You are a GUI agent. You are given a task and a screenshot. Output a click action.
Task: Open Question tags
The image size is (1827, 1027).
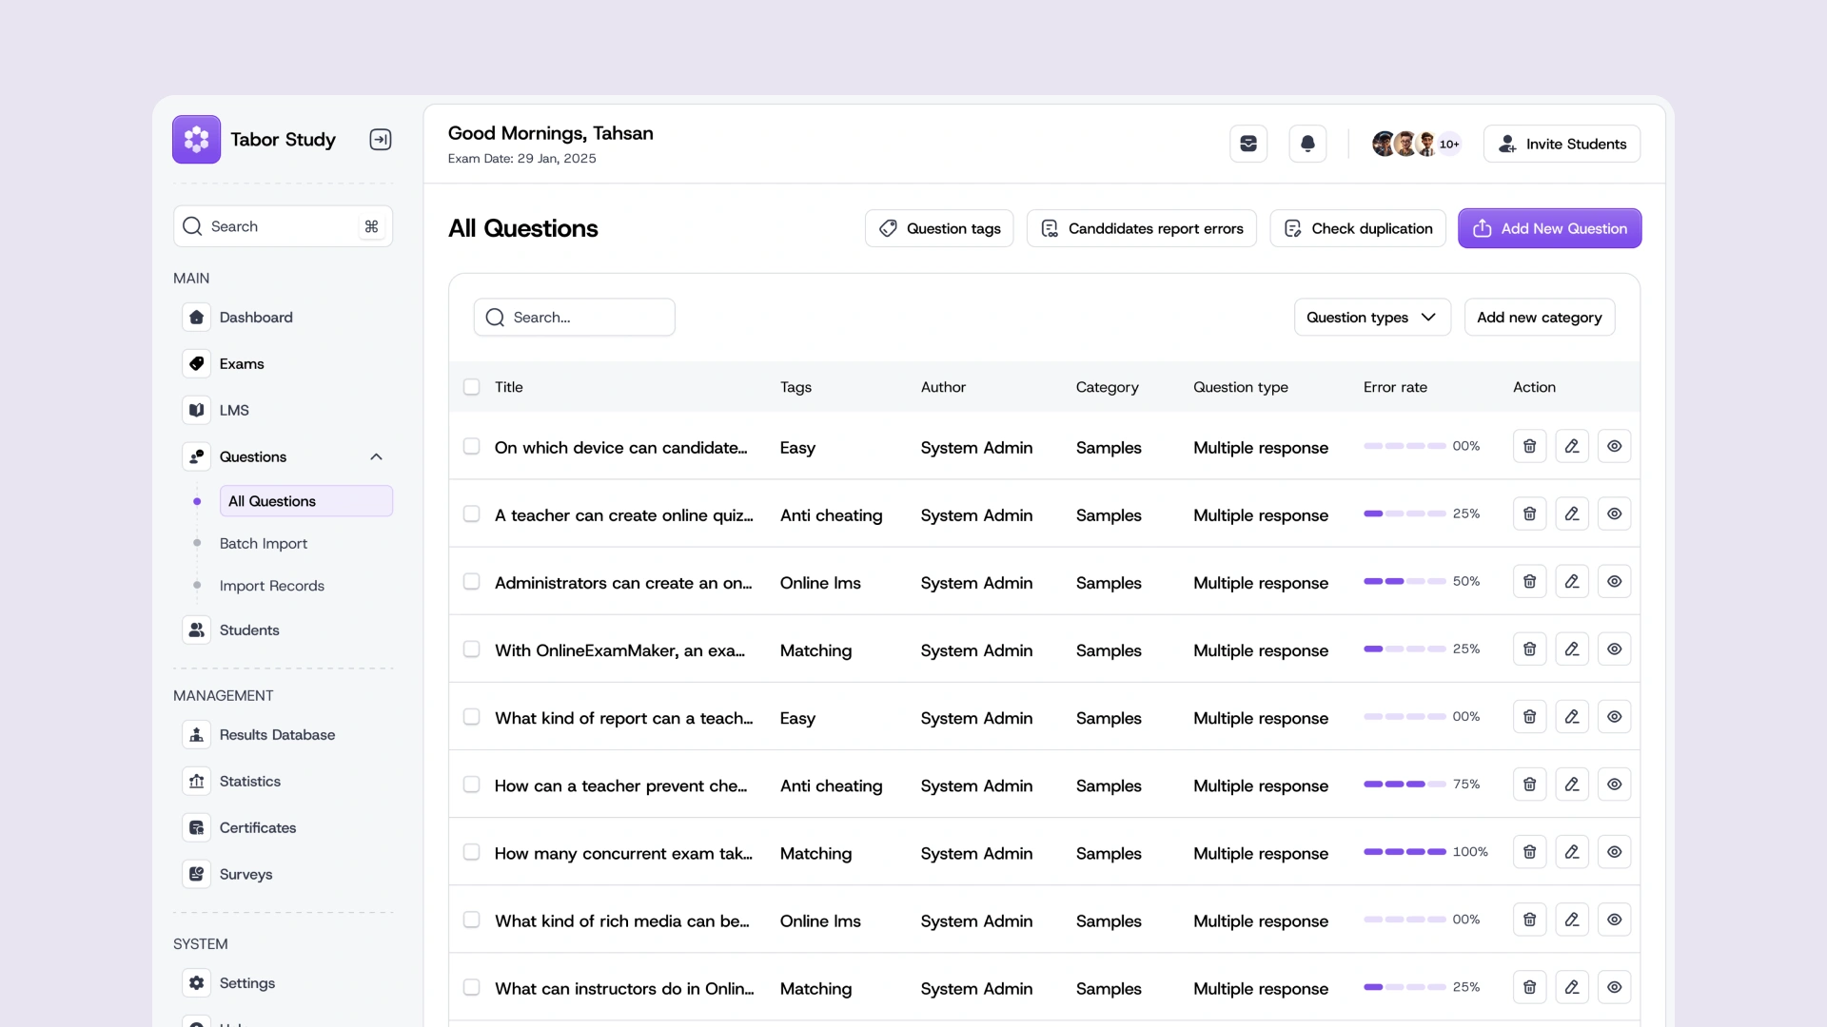pyautogui.click(x=939, y=228)
